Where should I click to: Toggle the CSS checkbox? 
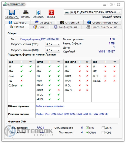pos(87,128)
